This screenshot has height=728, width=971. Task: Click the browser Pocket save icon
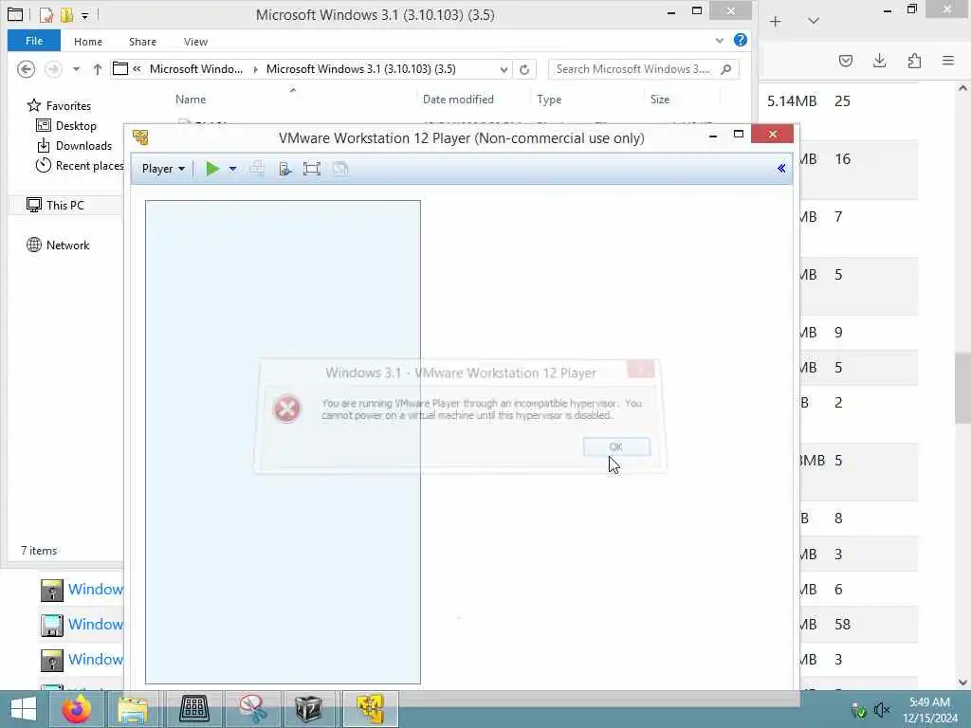point(846,61)
